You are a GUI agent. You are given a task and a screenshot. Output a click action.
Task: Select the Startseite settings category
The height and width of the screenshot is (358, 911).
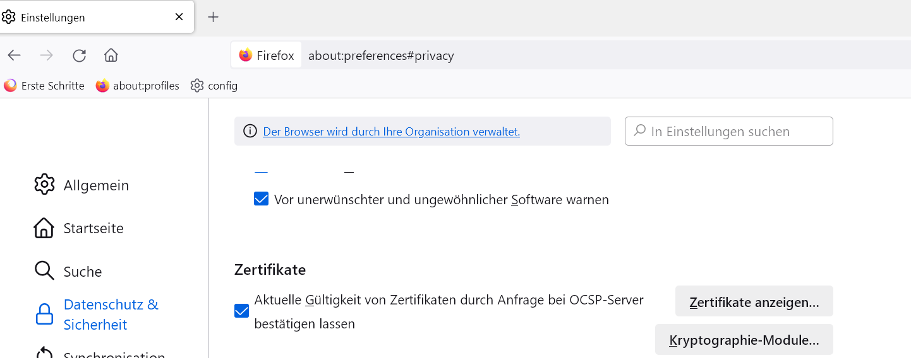[79, 228]
